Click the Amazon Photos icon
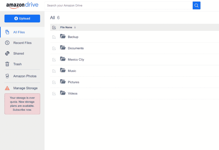The image size is (219, 150). [x=7, y=76]
